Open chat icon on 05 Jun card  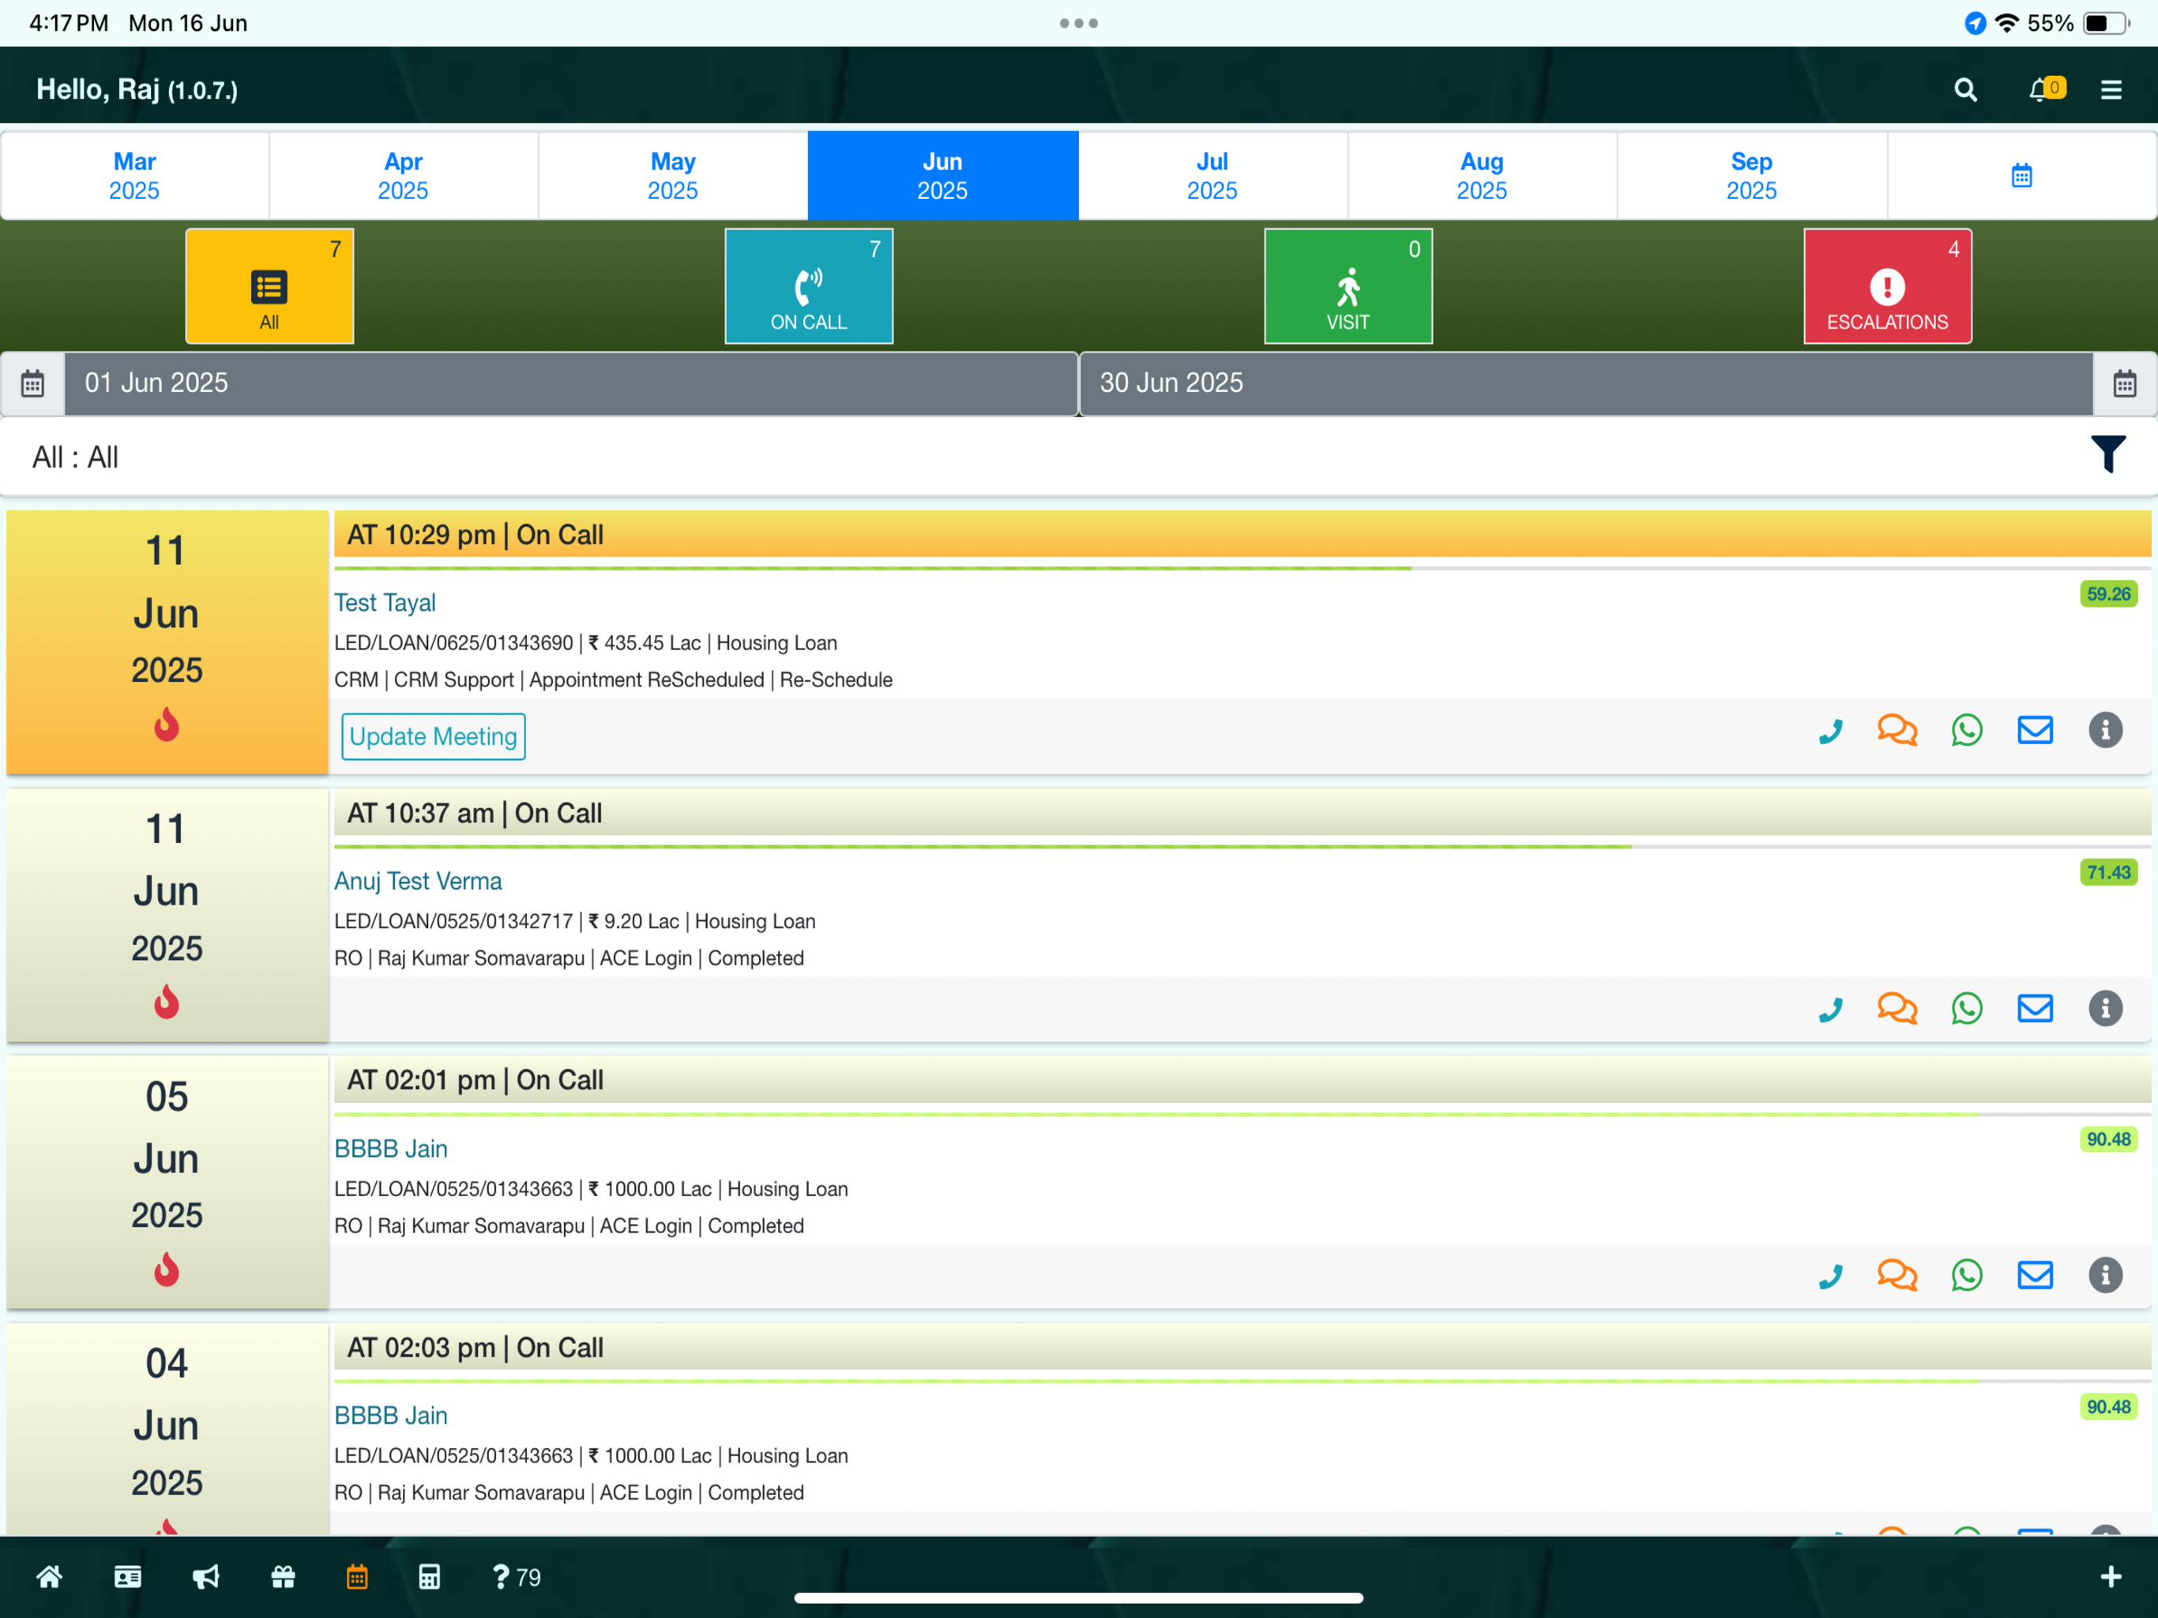point(1897,1275)
